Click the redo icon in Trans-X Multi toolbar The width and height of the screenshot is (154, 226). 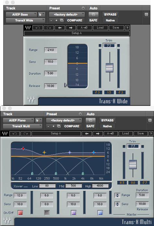point(26,133)
